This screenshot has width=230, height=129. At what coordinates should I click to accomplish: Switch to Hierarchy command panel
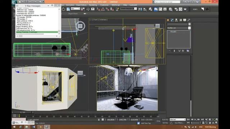tap(176, 20)
